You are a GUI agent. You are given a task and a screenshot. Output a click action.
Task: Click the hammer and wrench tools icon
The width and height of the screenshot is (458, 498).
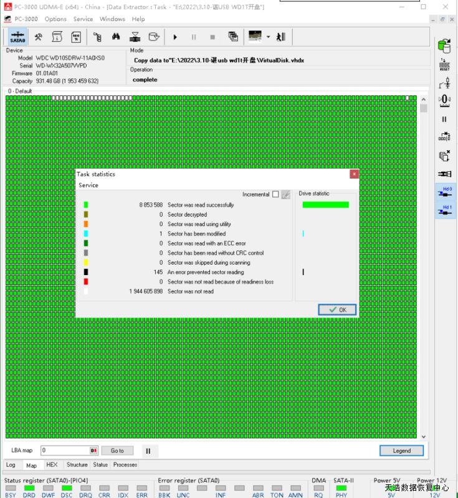(x=38, y=37)
